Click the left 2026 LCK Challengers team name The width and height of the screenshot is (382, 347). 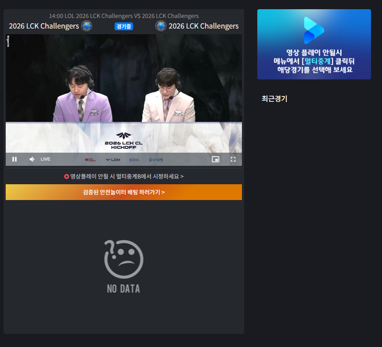pos(44,26)
